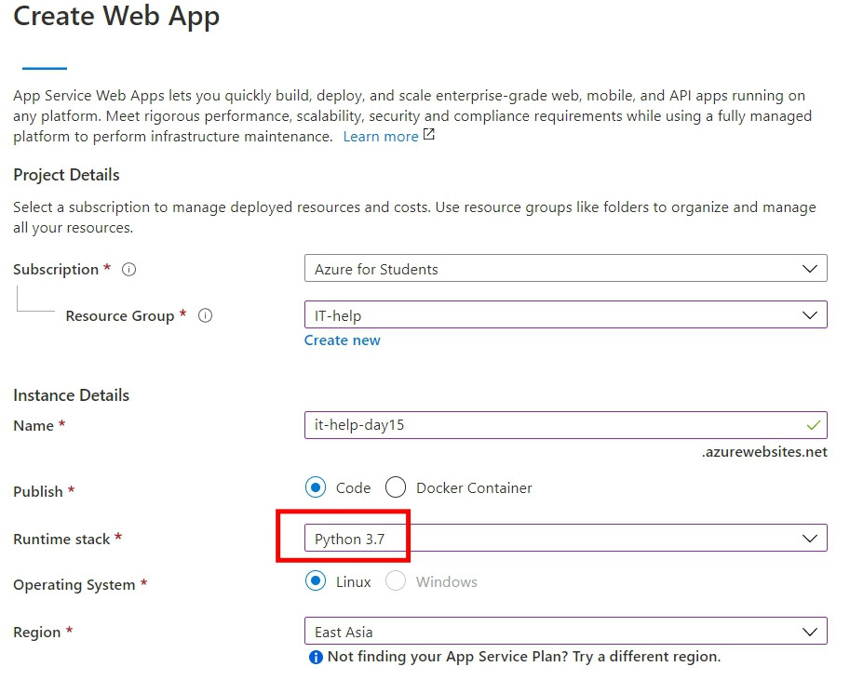Click into the Name input field
This screenshot has height=680, width=850.
[x=549, y=425]
